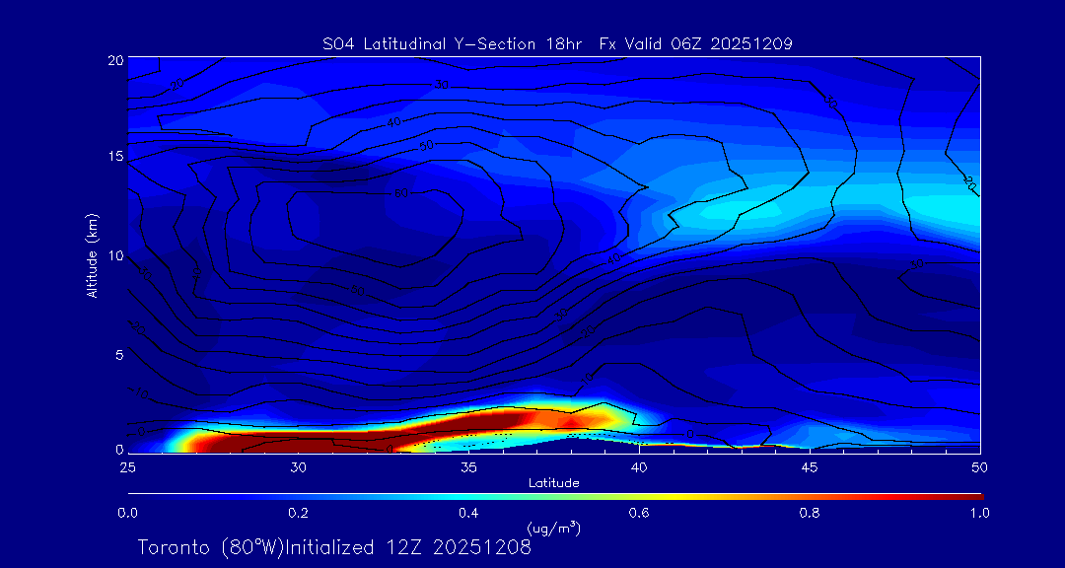Click the colorbar value label 0.4
Image resolution: width=1065 pixels, height=568 pixels.
(468, 513)
